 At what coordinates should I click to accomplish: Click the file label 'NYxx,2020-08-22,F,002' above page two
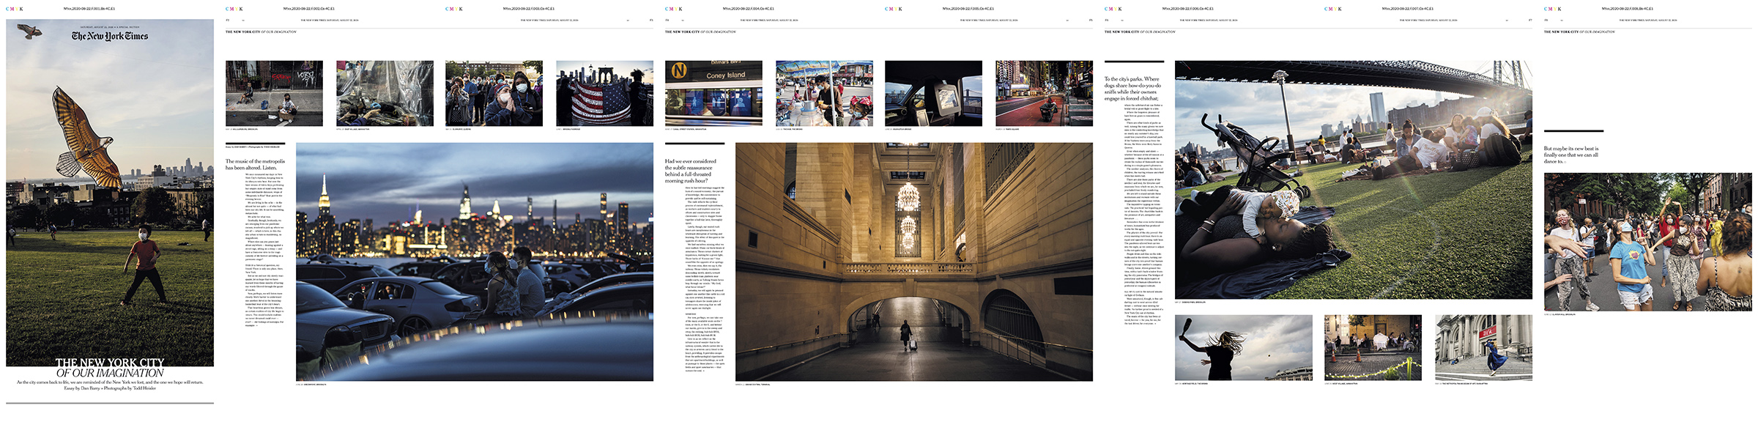point(308,9)
